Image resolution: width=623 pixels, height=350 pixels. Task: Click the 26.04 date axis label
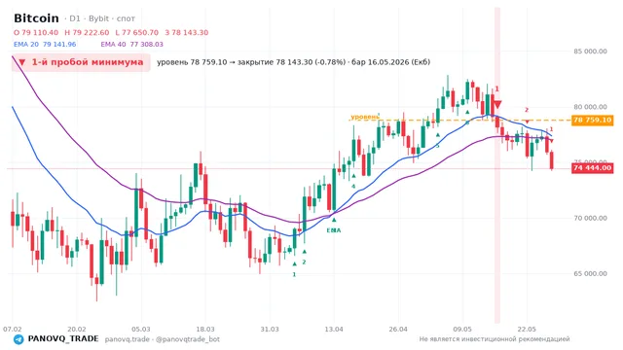[x=398, y=329]
